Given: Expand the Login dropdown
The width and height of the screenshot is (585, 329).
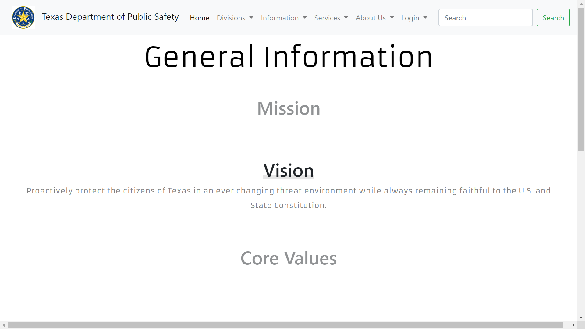Looking at the screenshot, I should 414,18.
